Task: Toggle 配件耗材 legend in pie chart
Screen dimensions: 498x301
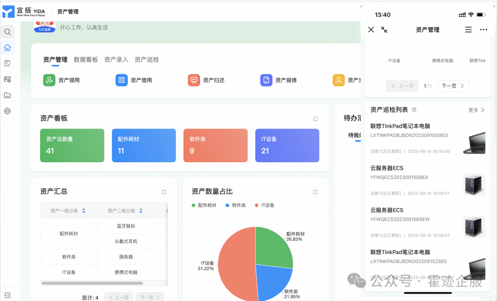Action: click(x=203, y=205)
